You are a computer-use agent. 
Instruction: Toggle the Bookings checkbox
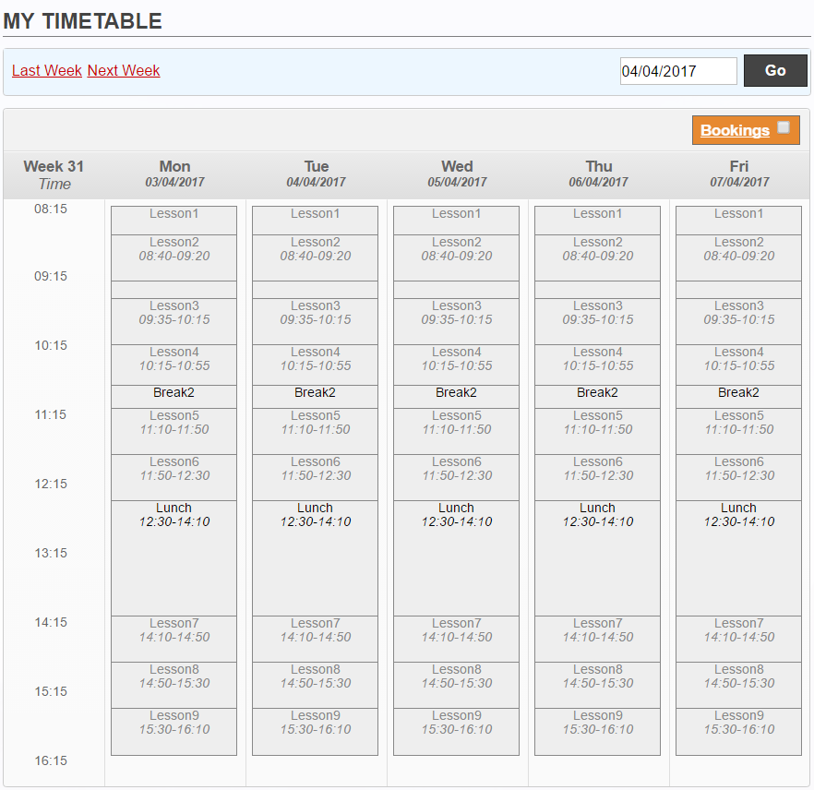[x=784, y=127]
